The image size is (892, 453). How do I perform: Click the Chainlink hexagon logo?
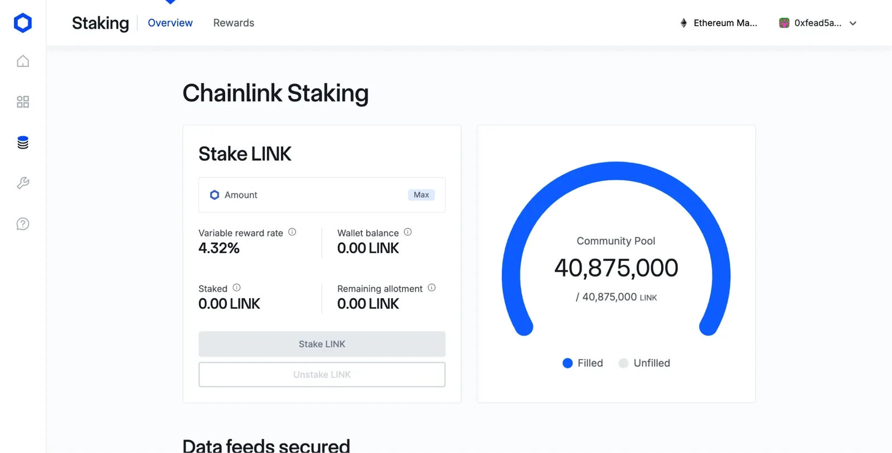[23, 23]
